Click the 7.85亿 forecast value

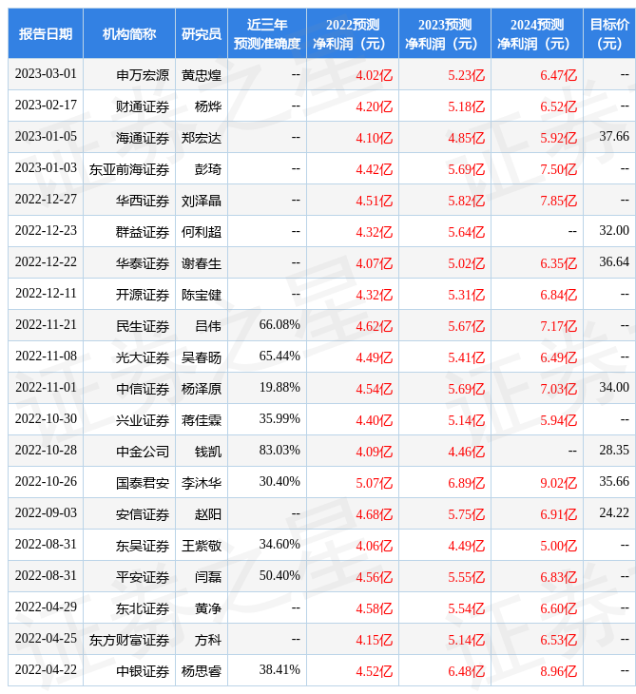pos(558,201)
